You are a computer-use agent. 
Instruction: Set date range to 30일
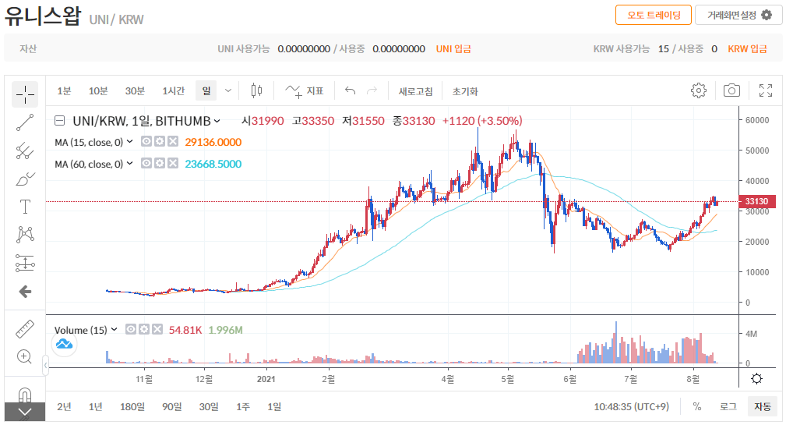[x=209, y=406]
